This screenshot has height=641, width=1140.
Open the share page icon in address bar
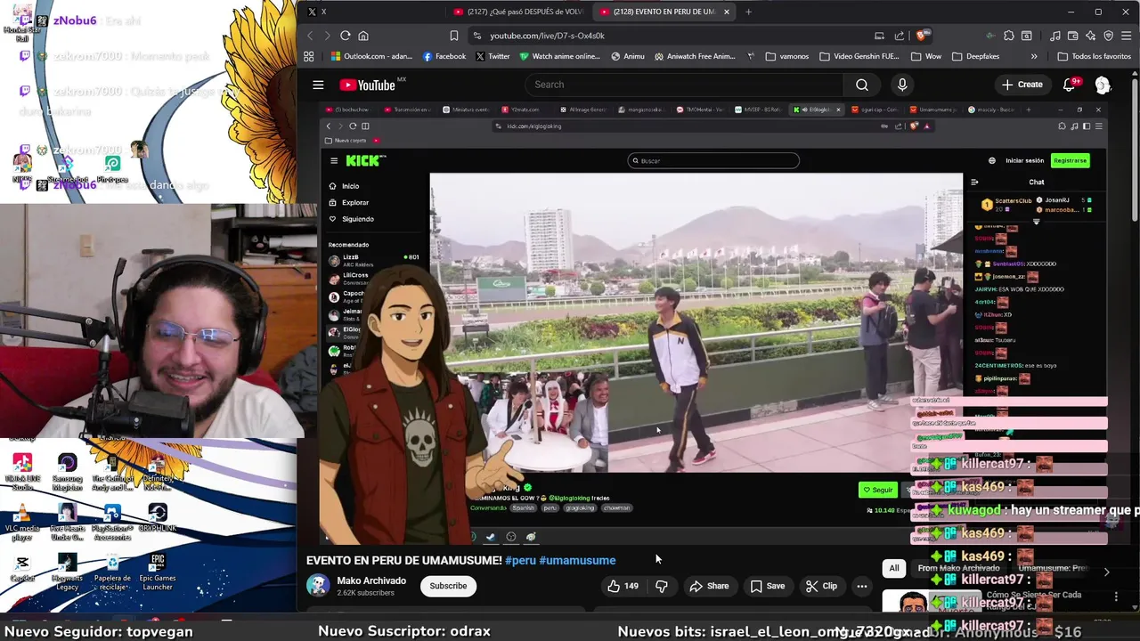900,36
